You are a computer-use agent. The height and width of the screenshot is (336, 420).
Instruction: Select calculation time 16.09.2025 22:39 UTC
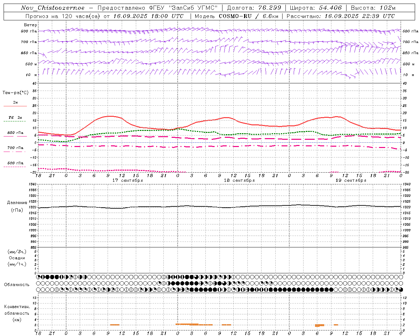click(360, 16)
